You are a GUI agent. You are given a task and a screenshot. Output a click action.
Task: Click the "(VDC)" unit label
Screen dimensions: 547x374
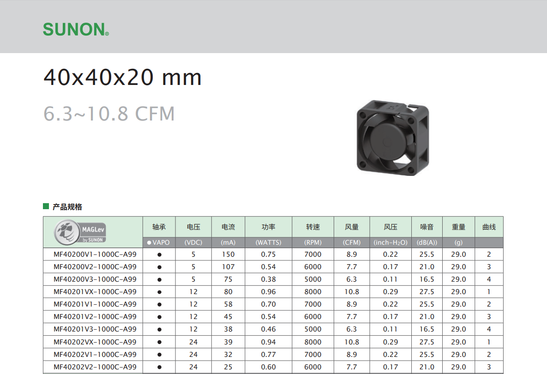click(193, 242)
